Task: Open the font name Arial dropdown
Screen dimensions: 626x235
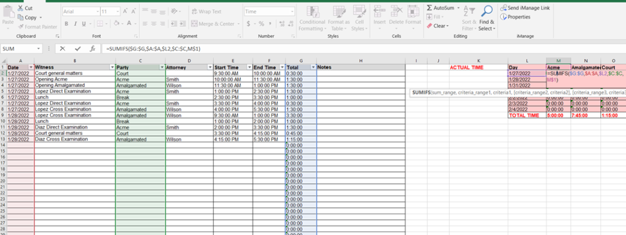Action: point(97,12)
